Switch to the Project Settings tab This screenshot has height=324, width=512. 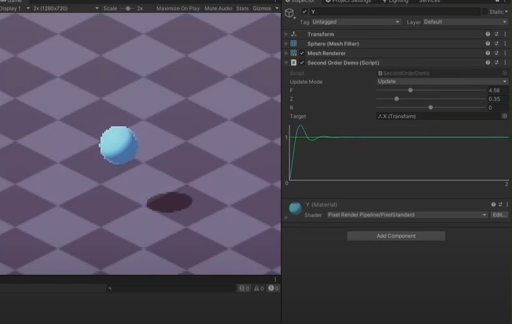pos(348,1)
